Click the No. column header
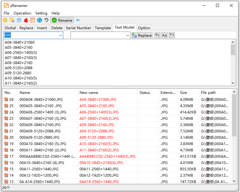The image size is (240, 192). (x=10, y=93)
